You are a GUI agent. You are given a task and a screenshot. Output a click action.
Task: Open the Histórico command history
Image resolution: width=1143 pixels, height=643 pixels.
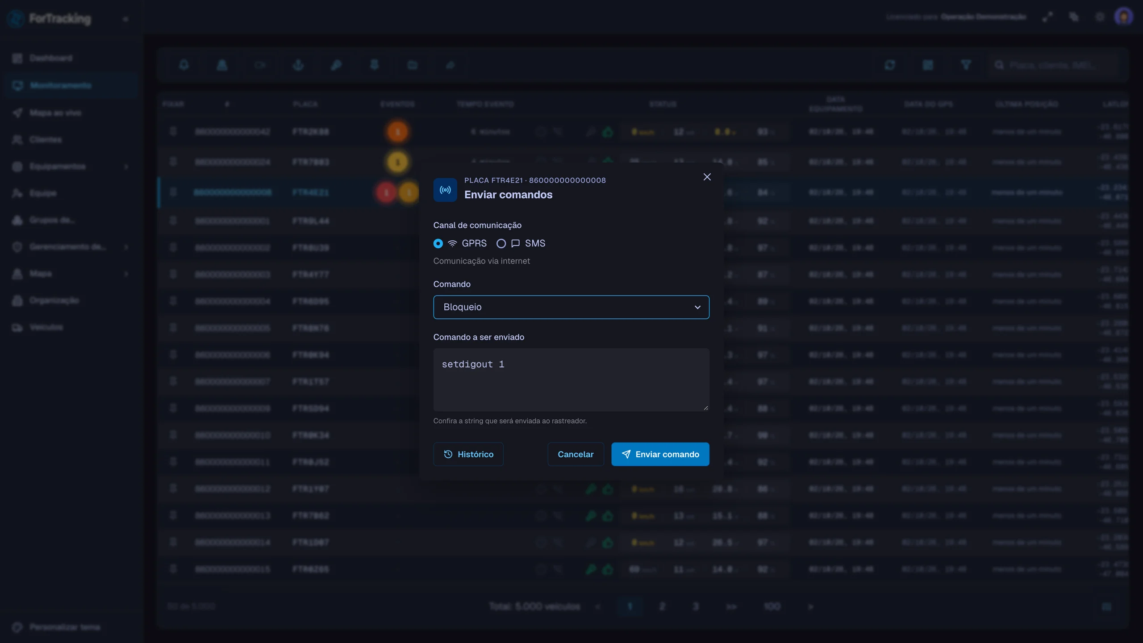[x=468, y=454]
